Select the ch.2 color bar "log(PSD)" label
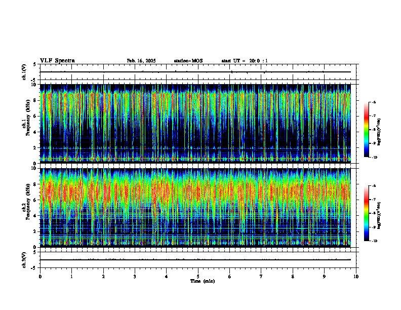The height and width of the screenshot is (310, 401). tap(379, 215)
